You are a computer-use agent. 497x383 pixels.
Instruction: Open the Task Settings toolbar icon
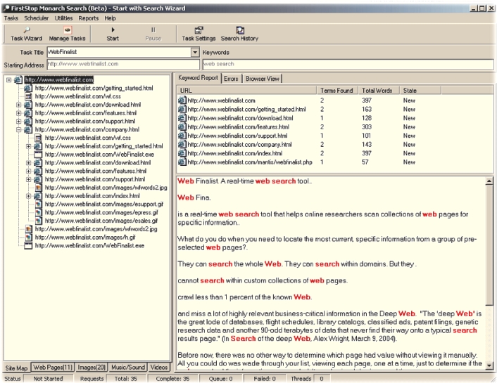point(199,30)
